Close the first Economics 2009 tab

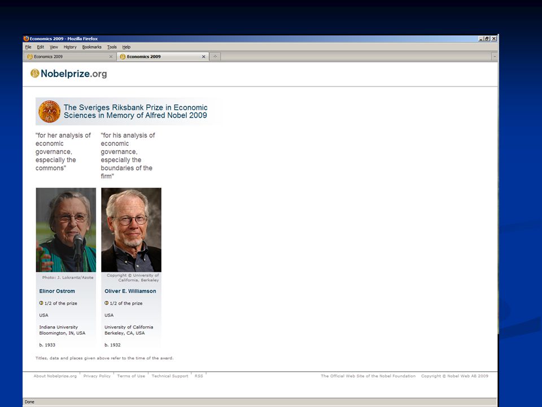tap(111, 57)
